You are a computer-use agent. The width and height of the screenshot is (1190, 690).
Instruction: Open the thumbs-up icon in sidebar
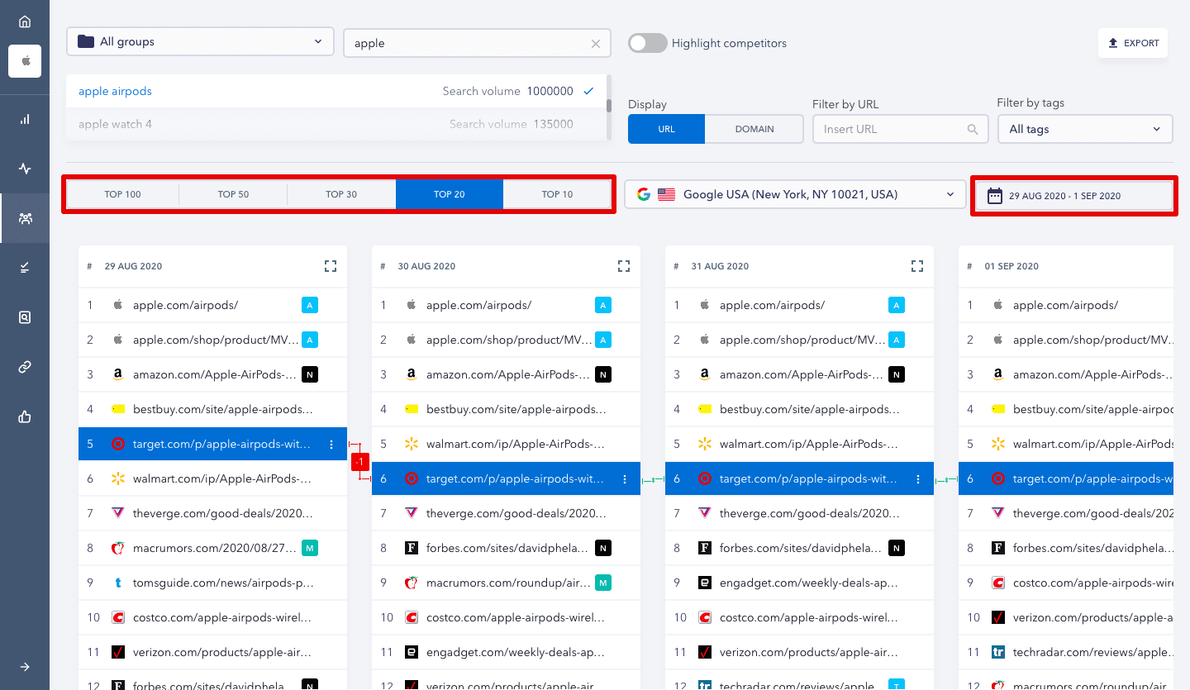pos(25,416)
